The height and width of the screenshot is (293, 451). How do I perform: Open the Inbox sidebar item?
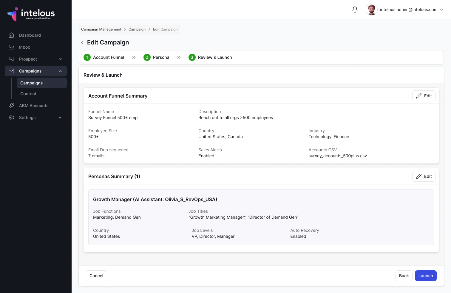point(24,47)
